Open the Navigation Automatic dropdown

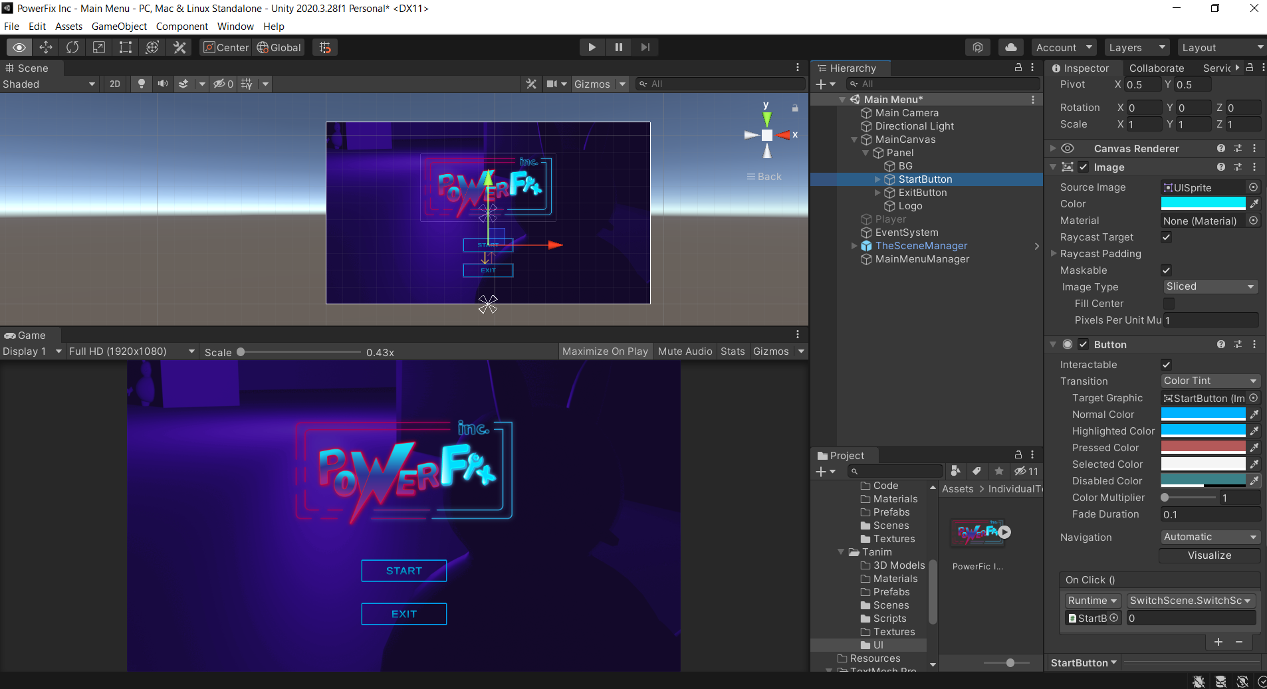1210,537
